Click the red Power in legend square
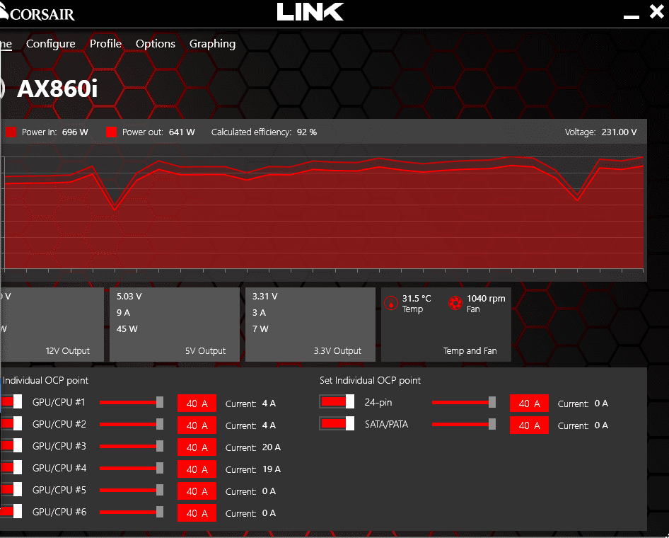This screenshot has width=669, height=538. (11, 132)
